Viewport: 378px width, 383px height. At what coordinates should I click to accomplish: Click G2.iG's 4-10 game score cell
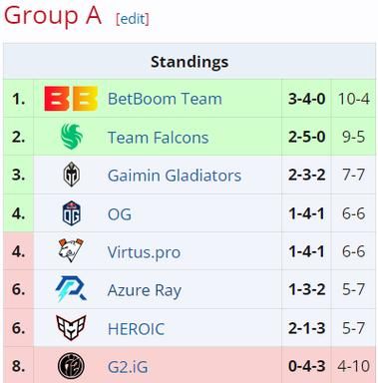pyautogui.click(x=353, y=366)
